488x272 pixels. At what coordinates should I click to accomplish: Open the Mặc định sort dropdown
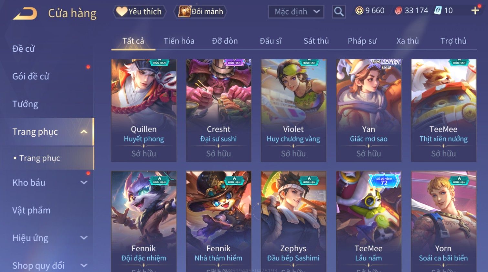click(296, 12)
